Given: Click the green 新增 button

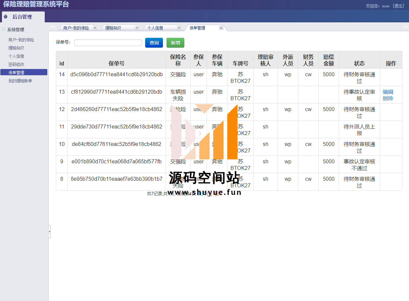Looking at the screenshot, I should click(x=175, y=43).
